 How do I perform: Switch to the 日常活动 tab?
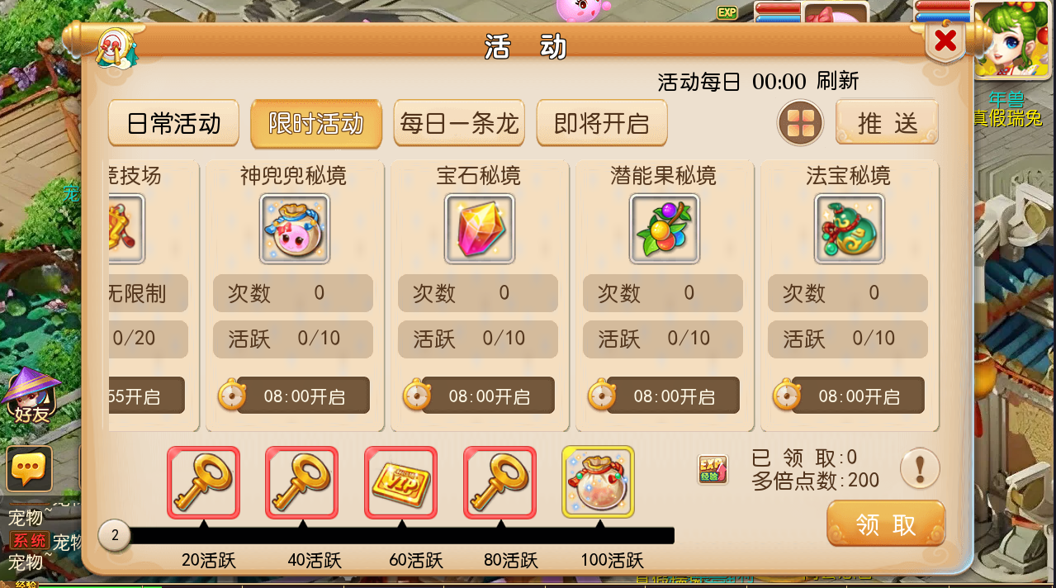tap(173, 124)
